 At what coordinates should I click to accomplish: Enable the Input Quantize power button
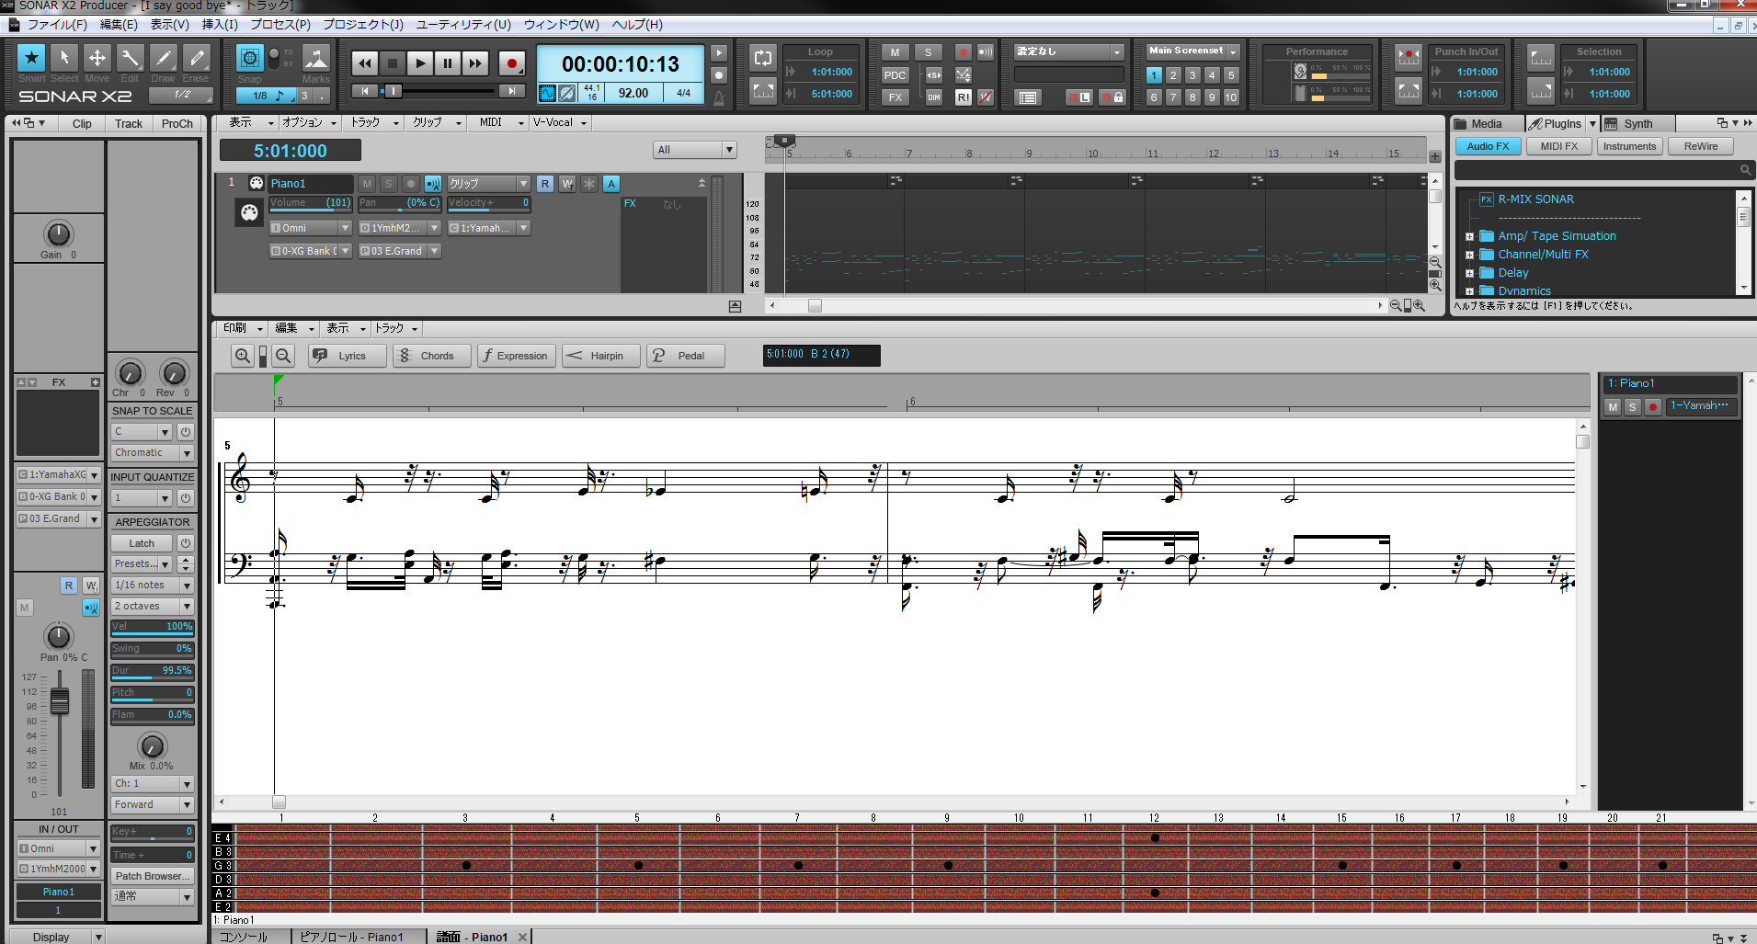pos(185,497)
